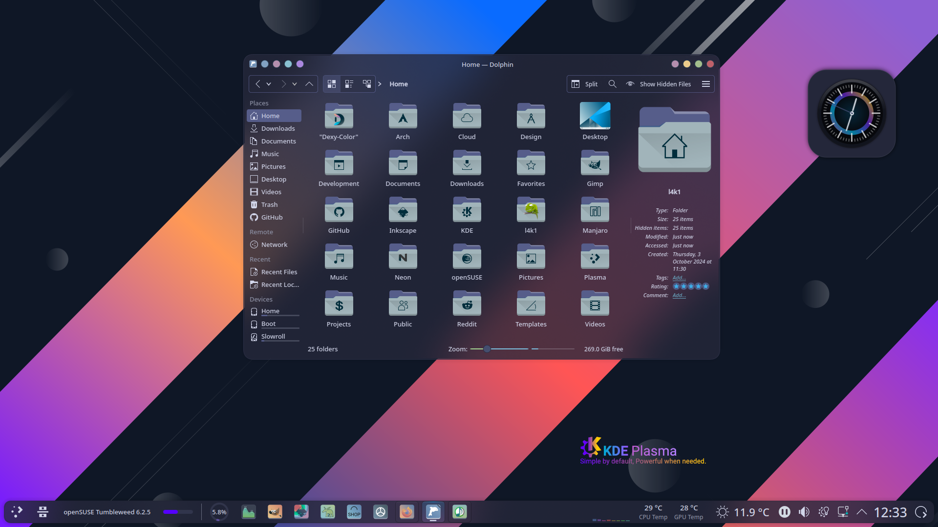Open the Favorites folder
The height and width of the screenshot is (527, 938).
(531, 168)
